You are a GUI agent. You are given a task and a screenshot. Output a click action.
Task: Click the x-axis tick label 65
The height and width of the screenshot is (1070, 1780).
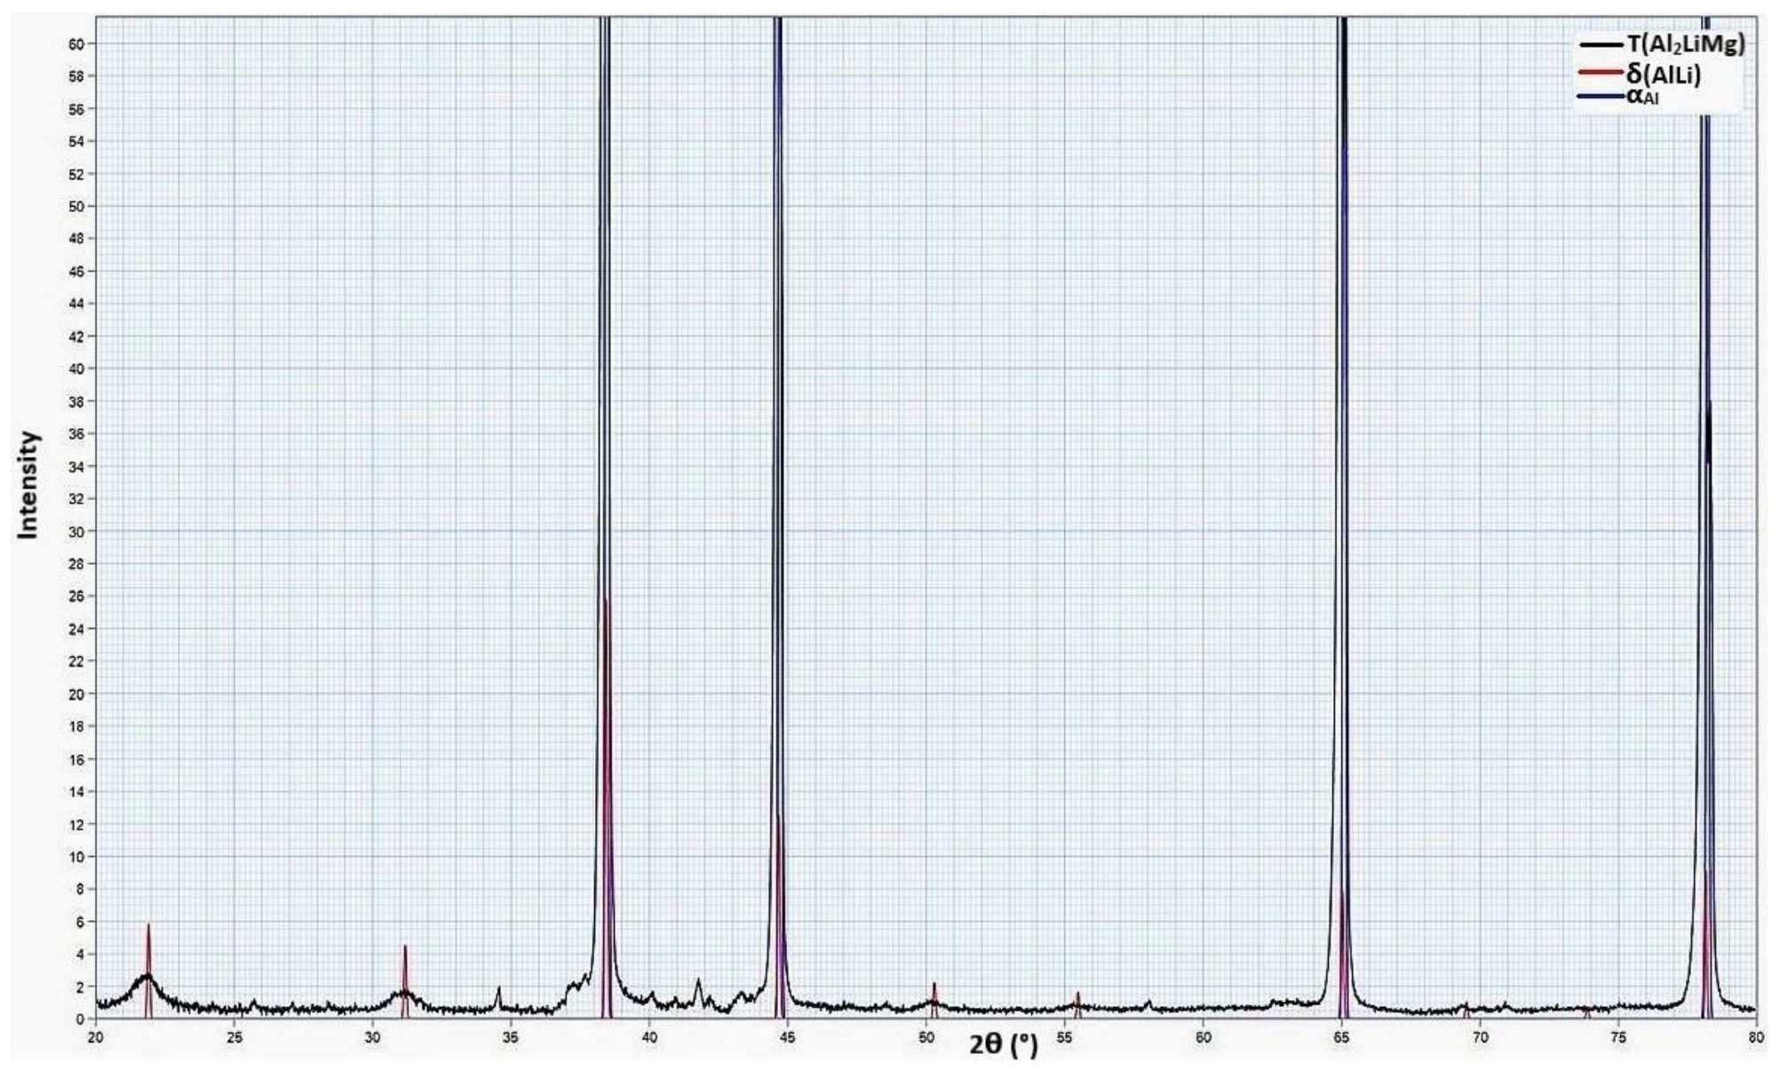click(1341, 1037)
